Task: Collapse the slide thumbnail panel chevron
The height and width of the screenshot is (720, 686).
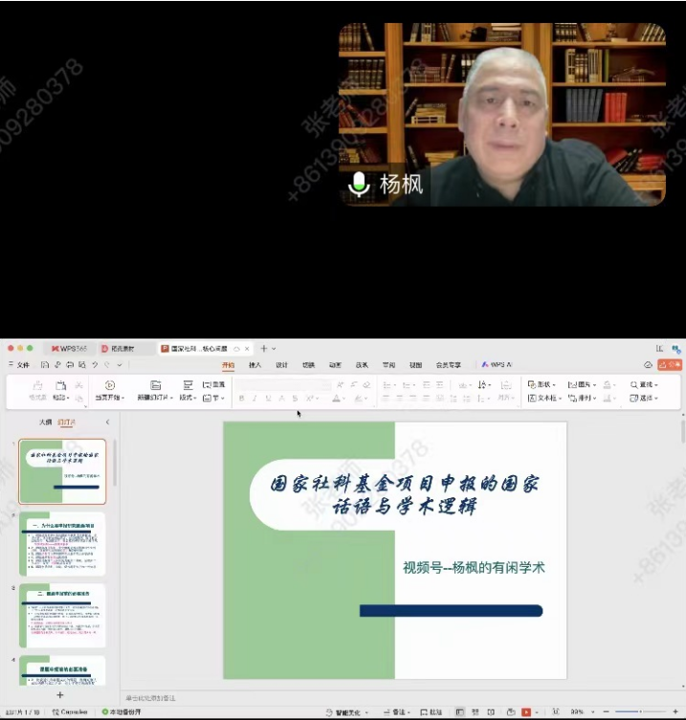Action: coord(107,422)
